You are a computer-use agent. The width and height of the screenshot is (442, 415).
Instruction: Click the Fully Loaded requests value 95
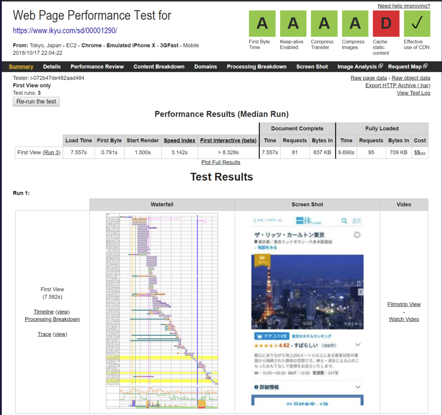pos(371,152)
